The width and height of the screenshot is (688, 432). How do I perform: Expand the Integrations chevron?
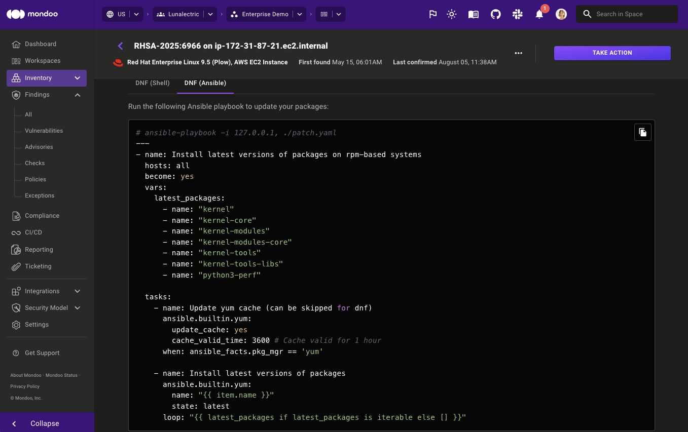coord(78,291)
